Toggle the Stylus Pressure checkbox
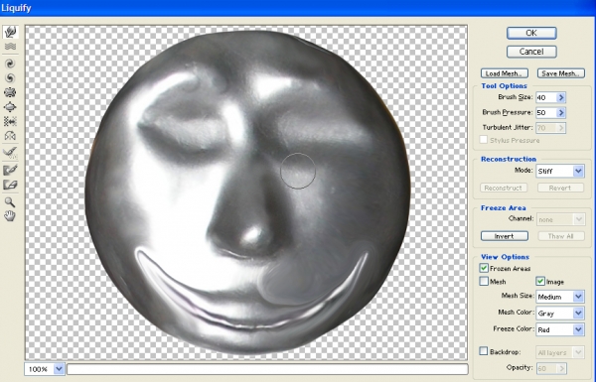596x382 pixels. [x=484, y=140]
